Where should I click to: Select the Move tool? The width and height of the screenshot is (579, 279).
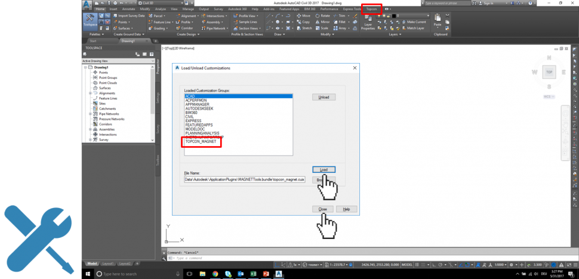(x=304, y=16)
